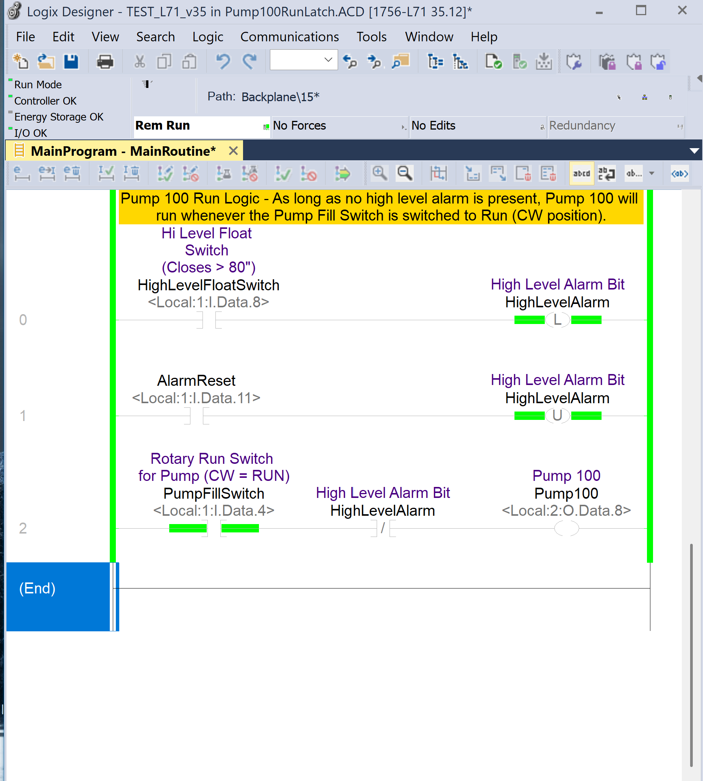
Task: Toggle the <ab> tag display button
Action: click(680, 174)
